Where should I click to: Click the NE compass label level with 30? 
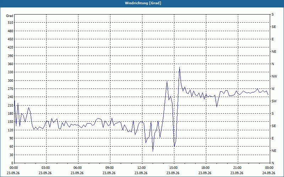pos(274,151)
